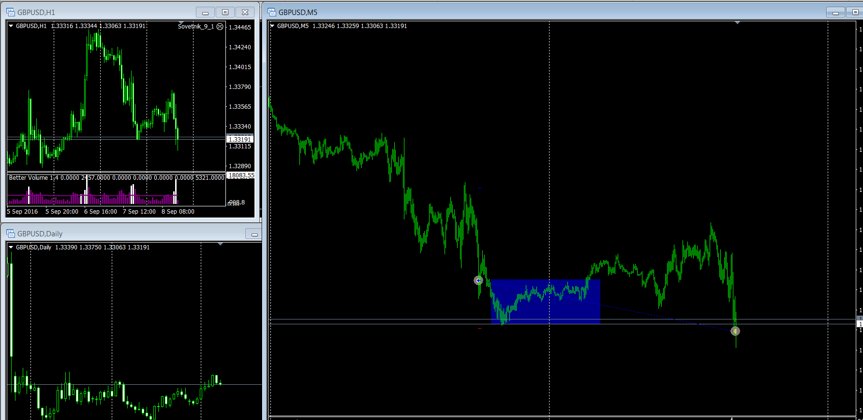Click the 1.33790 price axis label
Viewport: 863px width, 420px height.
click(x=240, y=87)
